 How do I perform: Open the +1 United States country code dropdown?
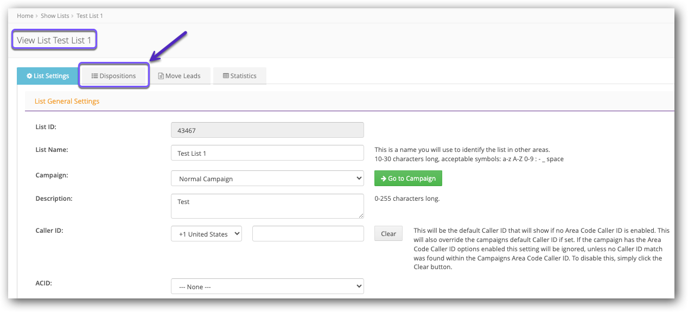click(x=206, y=234)
